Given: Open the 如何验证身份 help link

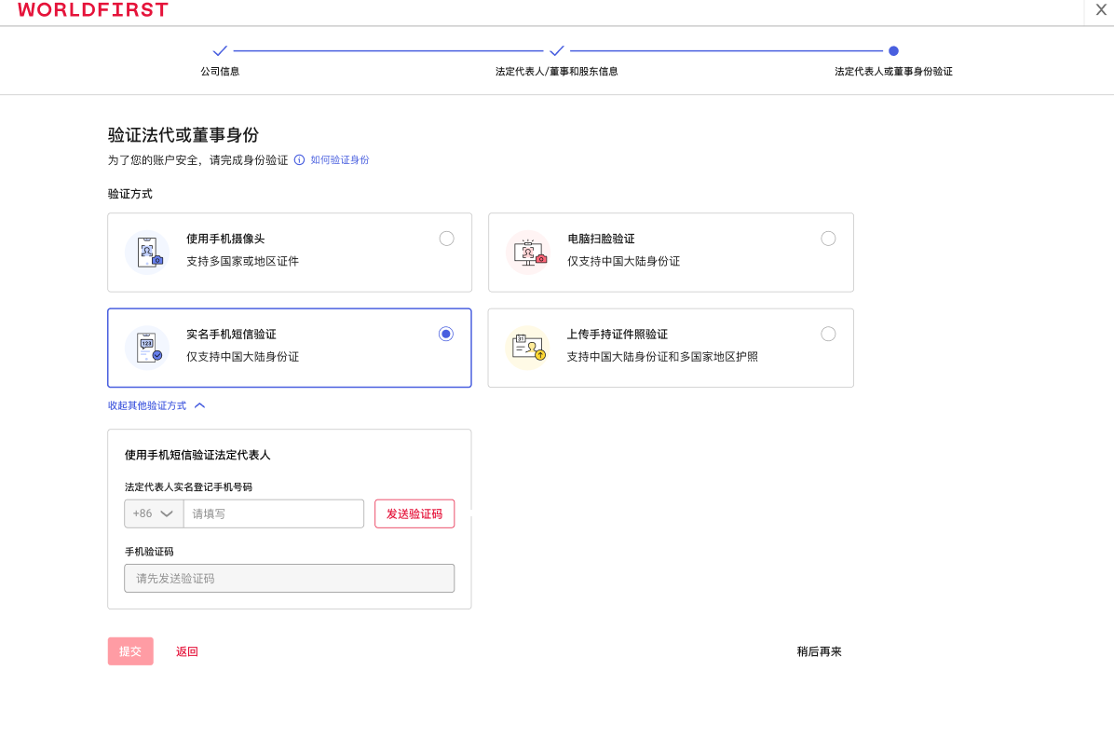Looking at the screenshot, I should coord(339,159).
